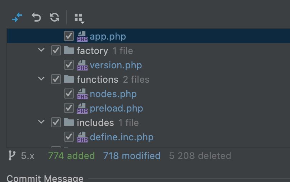Toggle the nodes.php checkbox
The width and height of the screenshot is (290, 182).
click(69, 94)
